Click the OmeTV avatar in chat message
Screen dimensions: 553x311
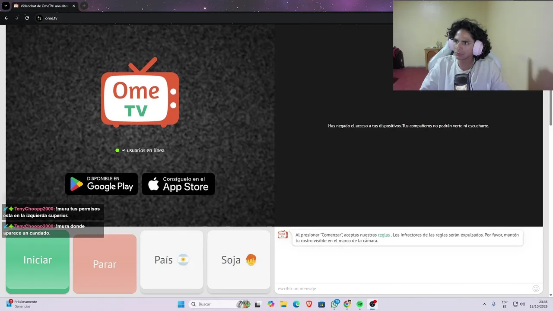click(283, 235)
